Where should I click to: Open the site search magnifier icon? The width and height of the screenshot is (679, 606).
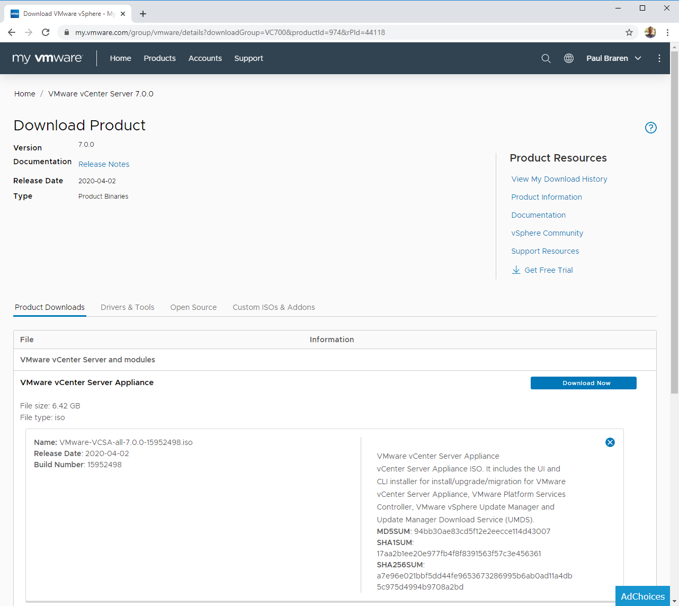[x=546, y=58]
